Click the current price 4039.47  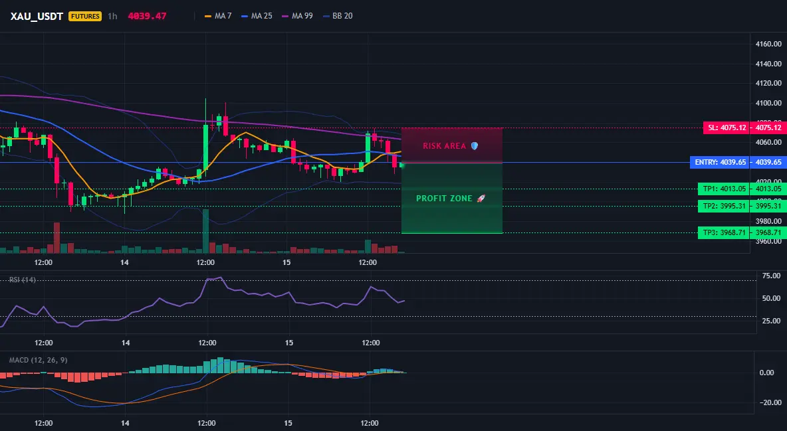pos(147,16)
